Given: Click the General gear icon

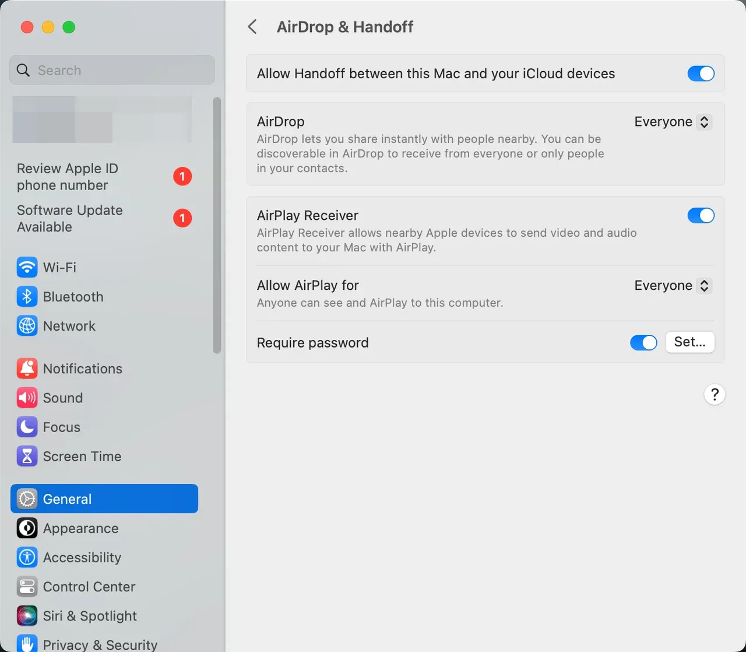Looking at the screenshot, I should [27, 499].
